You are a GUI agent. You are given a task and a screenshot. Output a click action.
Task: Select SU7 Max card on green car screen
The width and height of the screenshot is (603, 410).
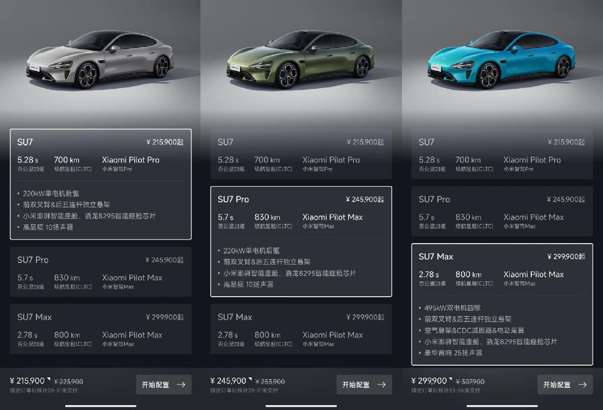tap(301, 329)
